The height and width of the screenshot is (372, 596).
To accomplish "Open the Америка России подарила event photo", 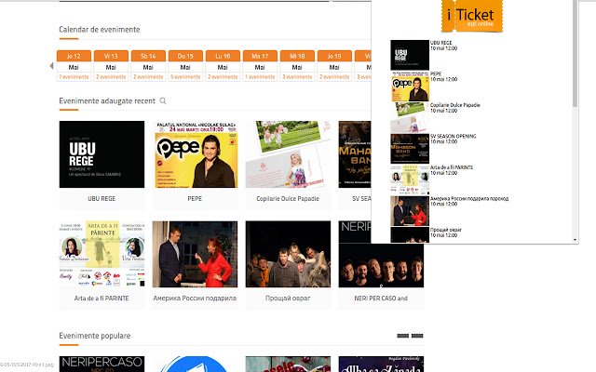I will [x=195, y=254].
